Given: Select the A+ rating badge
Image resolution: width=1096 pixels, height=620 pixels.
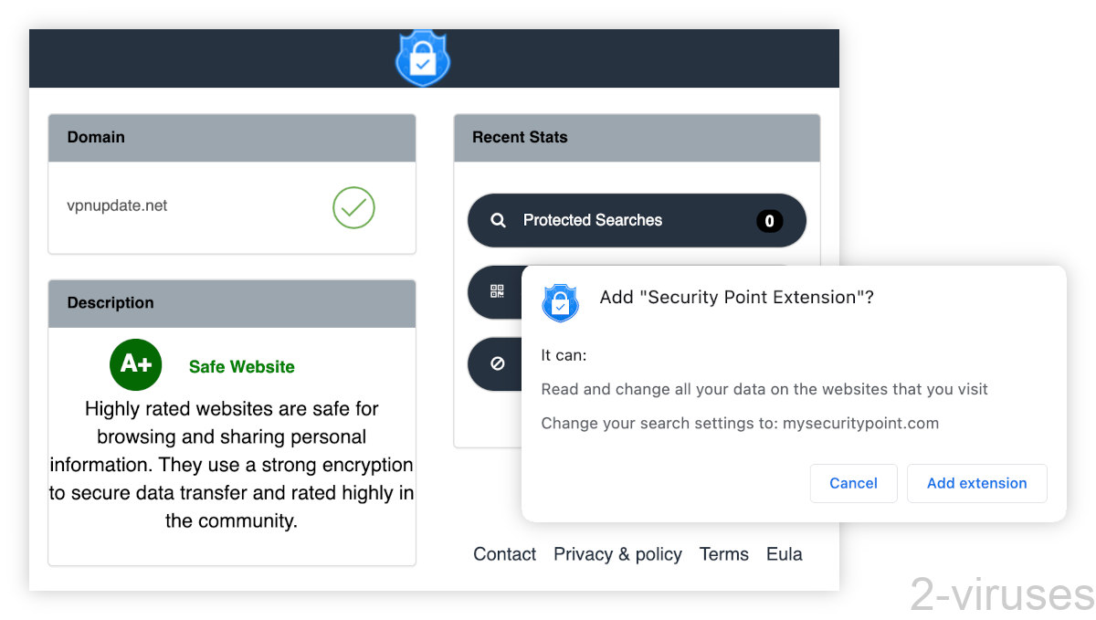Looking at the screenshot, I should [135, 364].
